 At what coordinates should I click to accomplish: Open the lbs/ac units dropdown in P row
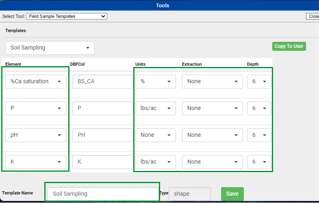(156, 108)
